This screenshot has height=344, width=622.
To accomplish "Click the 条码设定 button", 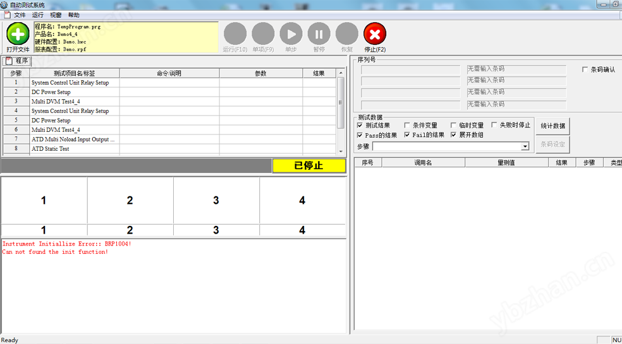I will [x=554, y=145].
